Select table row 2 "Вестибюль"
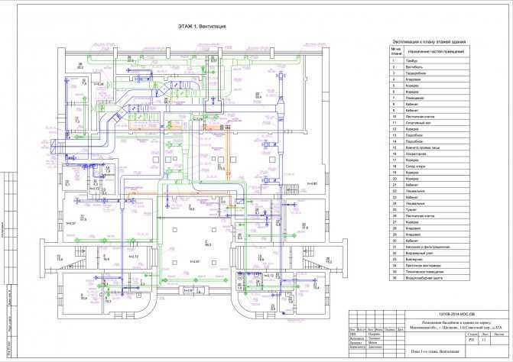This screenshot has width=513, height=362. 429,67
